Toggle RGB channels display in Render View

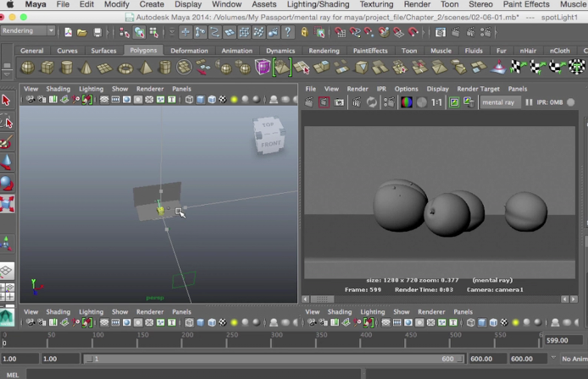click(x=407, y=102)
